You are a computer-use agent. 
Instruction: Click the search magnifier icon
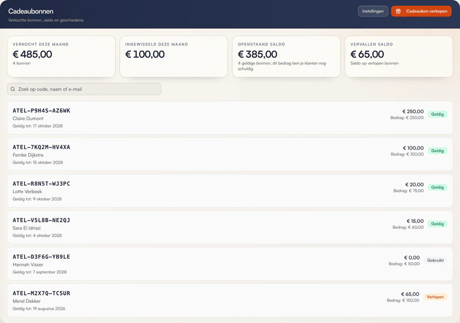[x=13, y=89]
